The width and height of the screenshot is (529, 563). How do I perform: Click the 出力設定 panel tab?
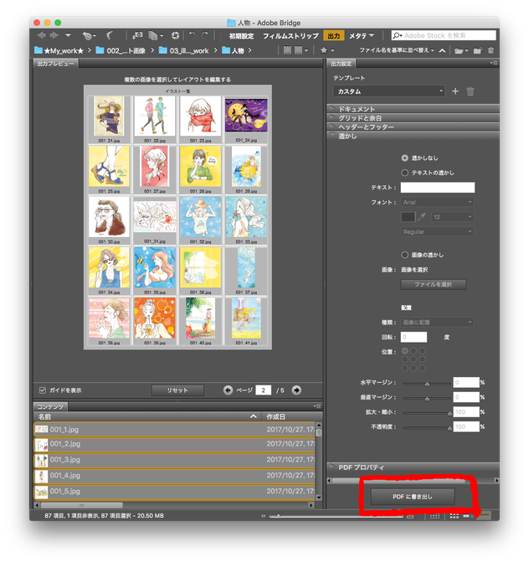pos(341,64)
